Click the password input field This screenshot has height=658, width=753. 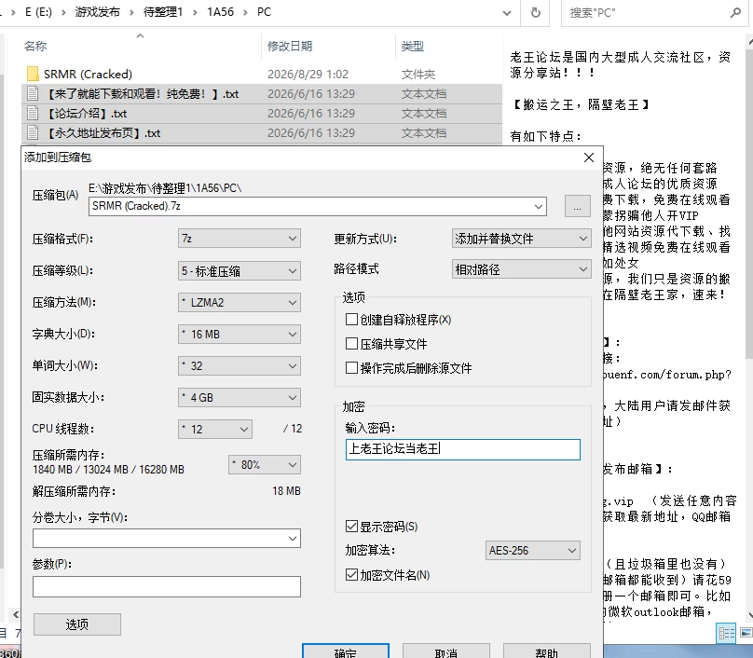tap(463, 449)
